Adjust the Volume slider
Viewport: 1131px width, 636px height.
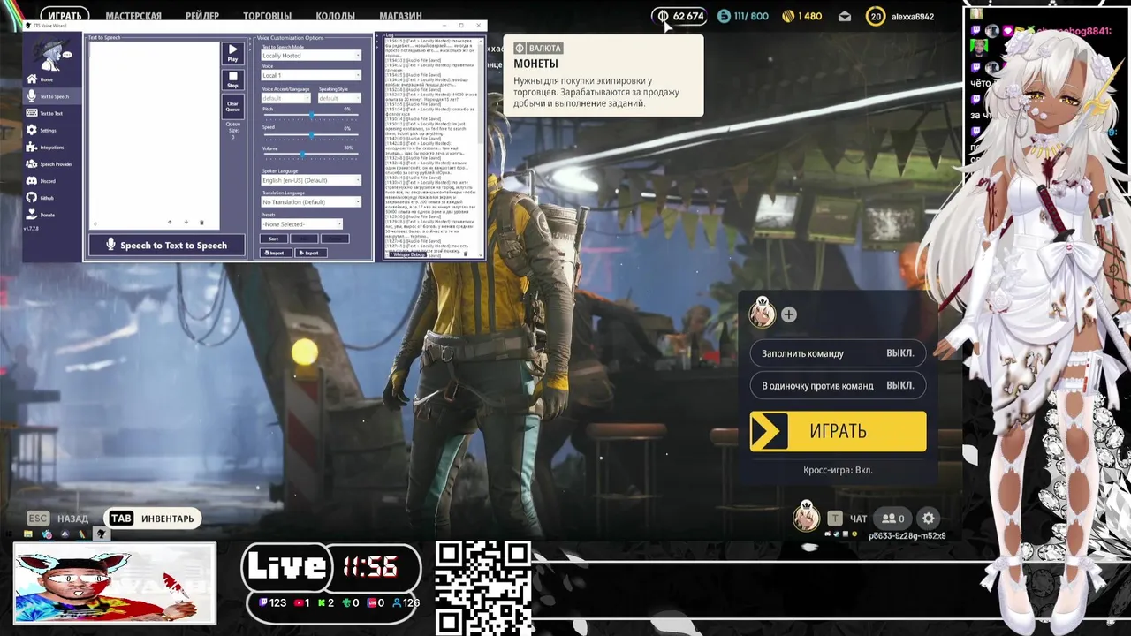point(311,155)
